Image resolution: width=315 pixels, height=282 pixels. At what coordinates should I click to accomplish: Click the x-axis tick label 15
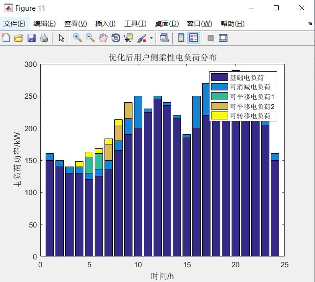(x=187, y=265)
